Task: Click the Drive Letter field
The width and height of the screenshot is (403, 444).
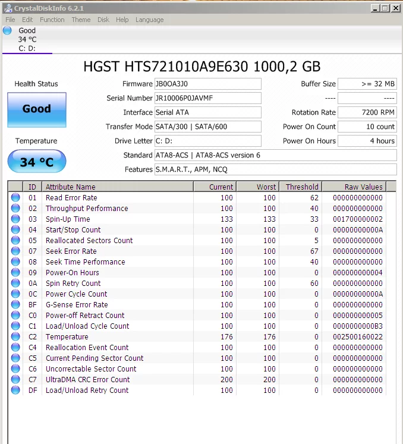Action: click(x=208, y=141)
